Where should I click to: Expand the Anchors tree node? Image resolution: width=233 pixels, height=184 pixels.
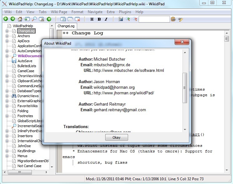tap(7, 36)
